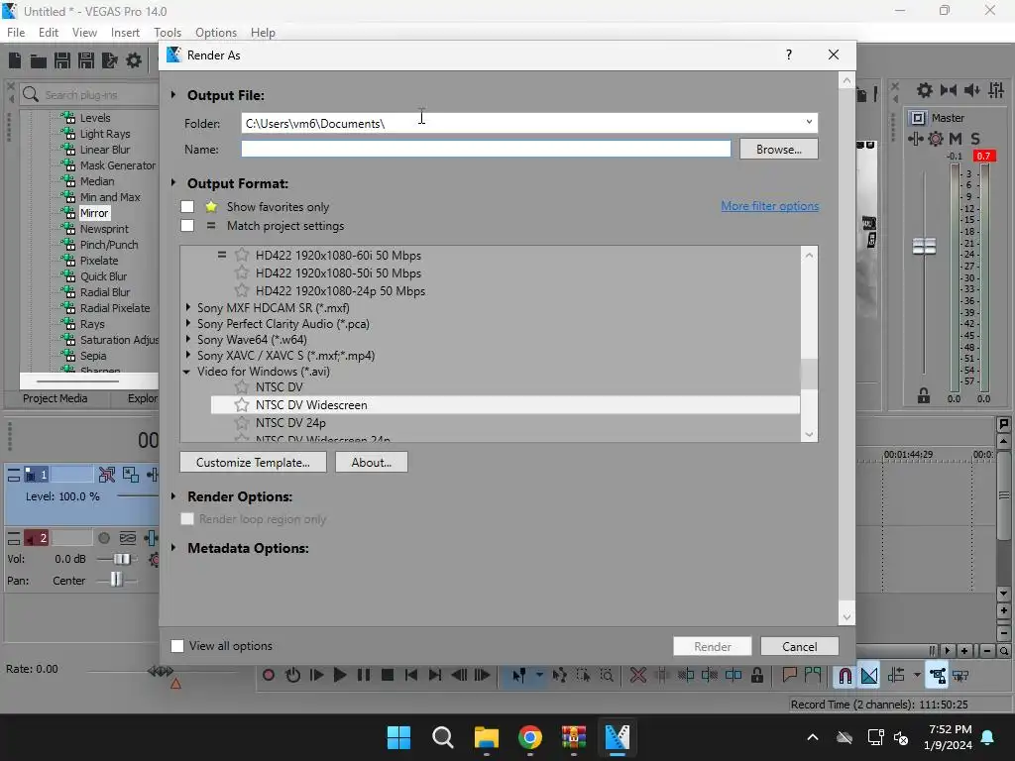Click the Master fader lock icon
The height and width of the screenshot is (761, 1015).
click(x=924, y=396)
